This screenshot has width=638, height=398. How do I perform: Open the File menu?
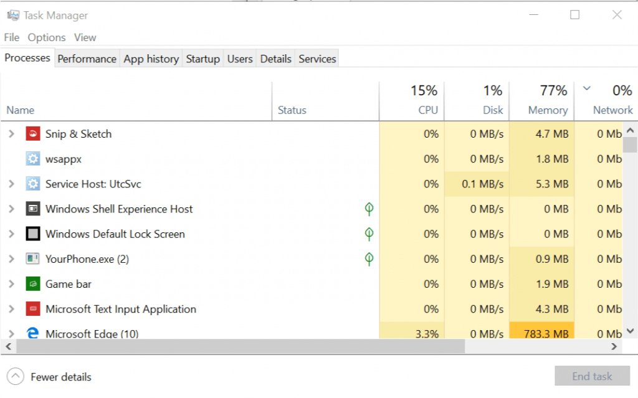pos(12,37)
